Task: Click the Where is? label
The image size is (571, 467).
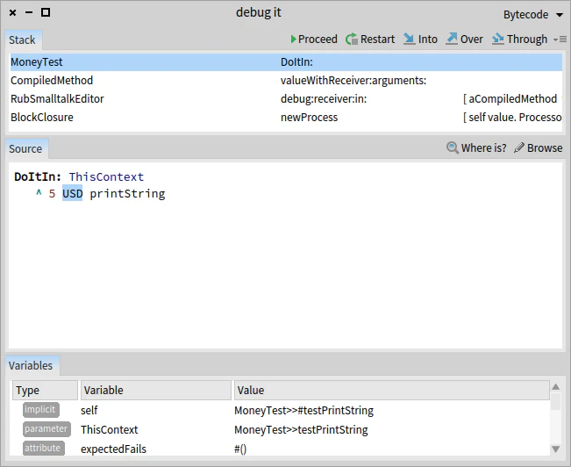Action: pyautogui.click(x=483, y=147)
